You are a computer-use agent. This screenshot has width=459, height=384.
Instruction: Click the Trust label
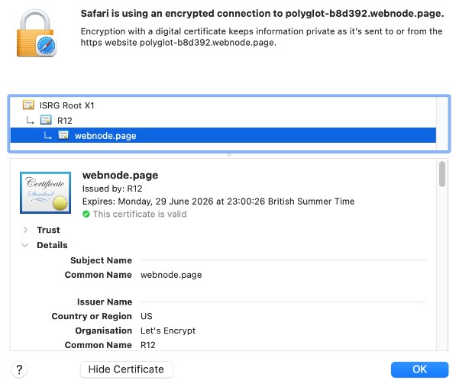point(48,230)
